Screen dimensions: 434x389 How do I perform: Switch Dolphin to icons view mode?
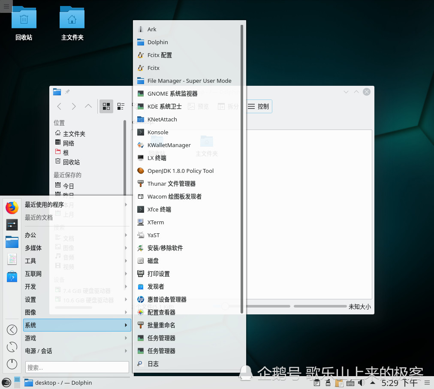(x=106, y=106)
